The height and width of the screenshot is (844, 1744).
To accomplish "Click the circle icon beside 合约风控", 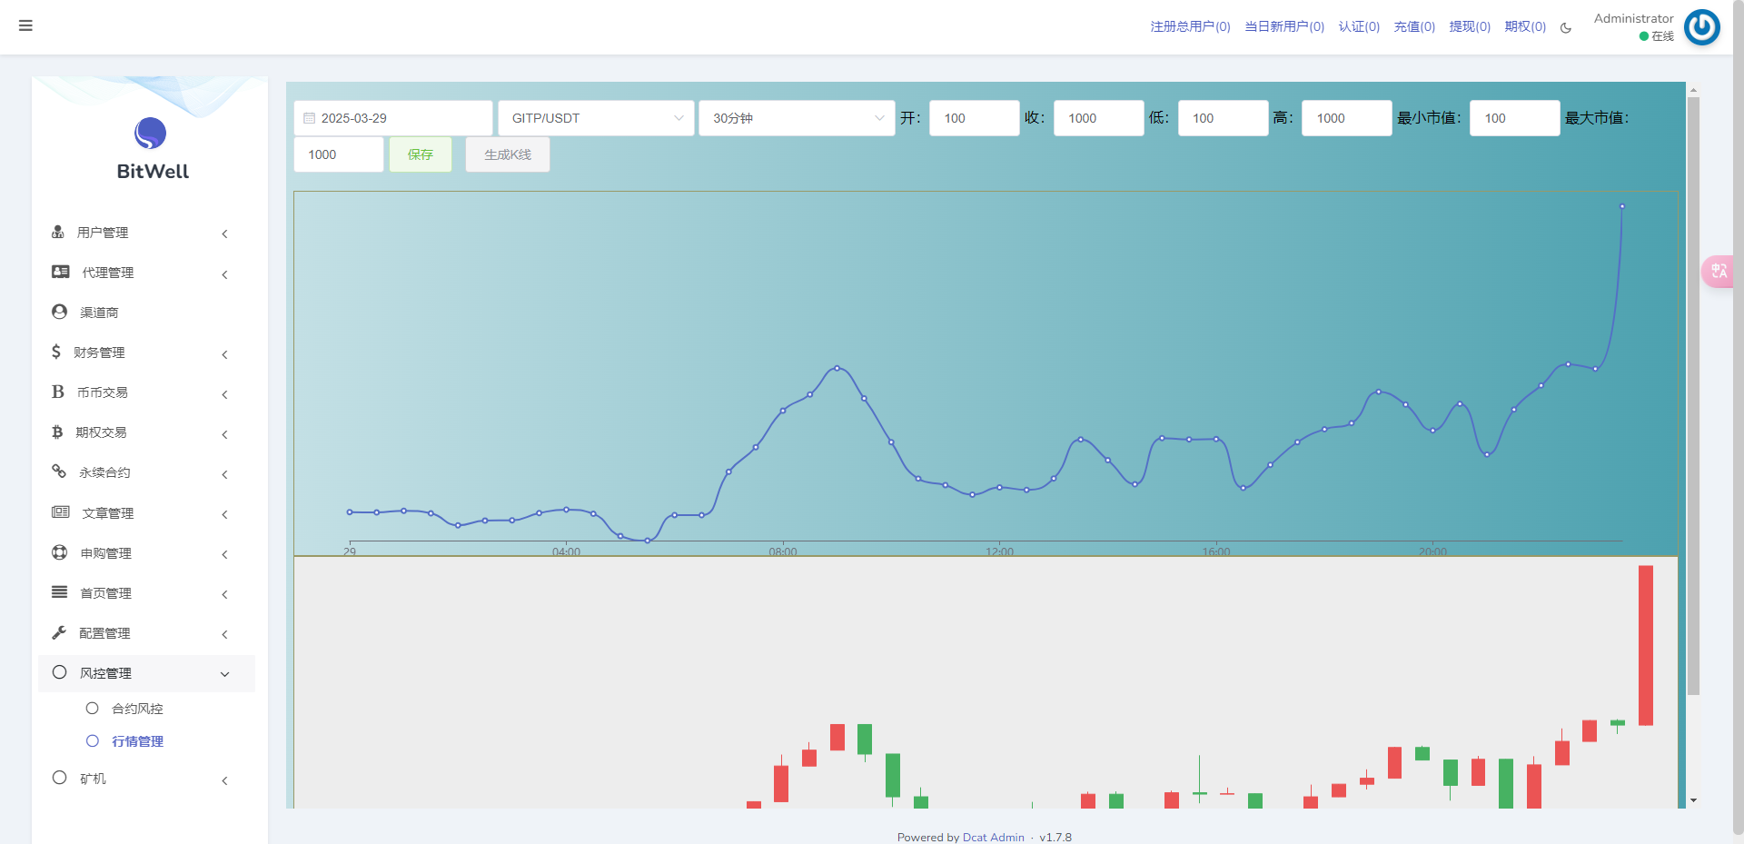I will pos(92,708).
